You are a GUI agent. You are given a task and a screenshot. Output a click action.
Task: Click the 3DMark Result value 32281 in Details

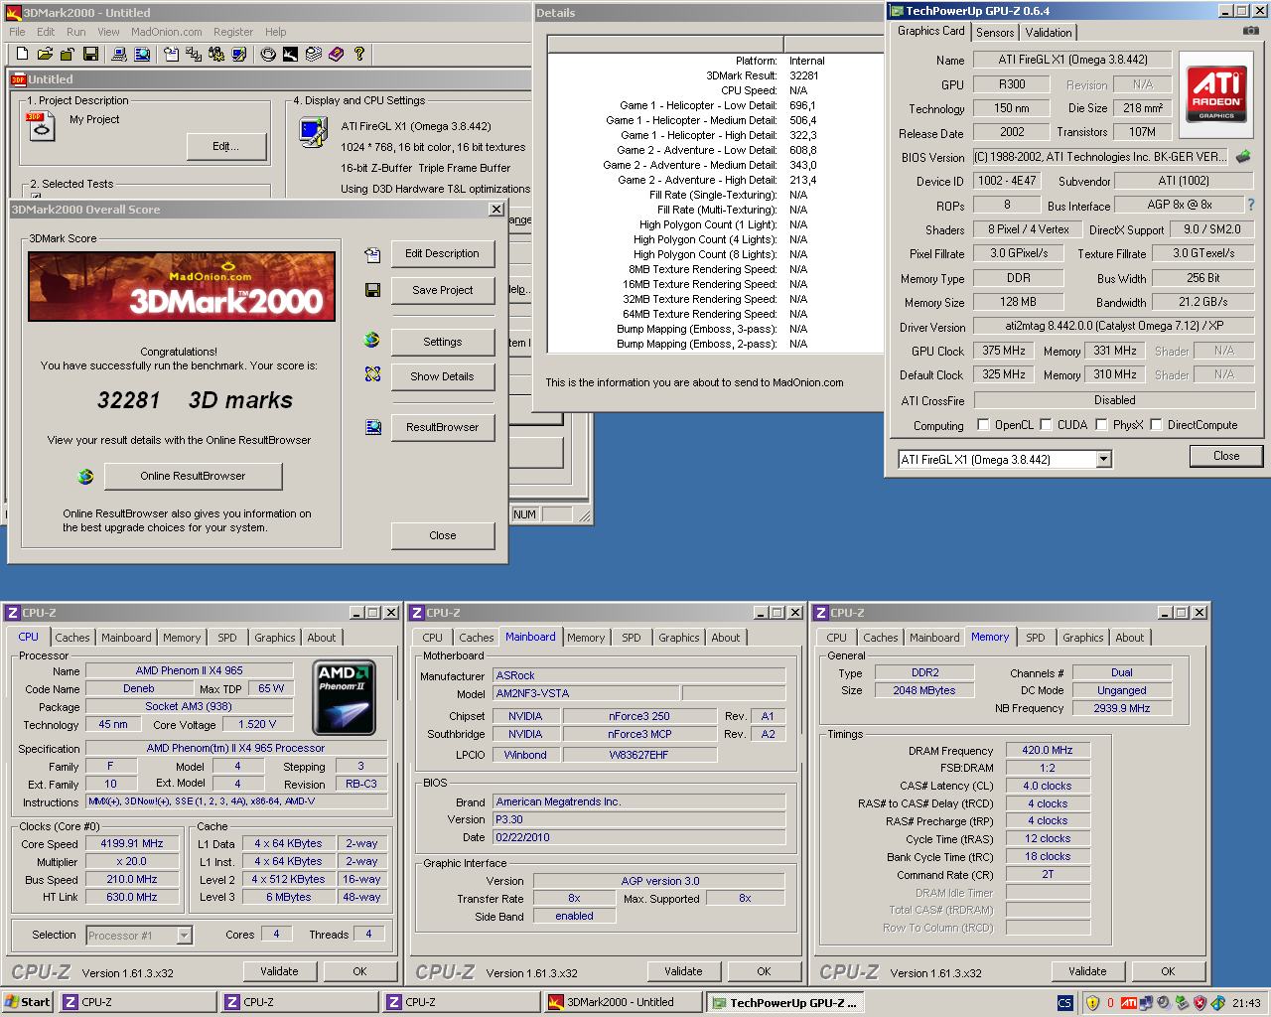click(804, 75)
